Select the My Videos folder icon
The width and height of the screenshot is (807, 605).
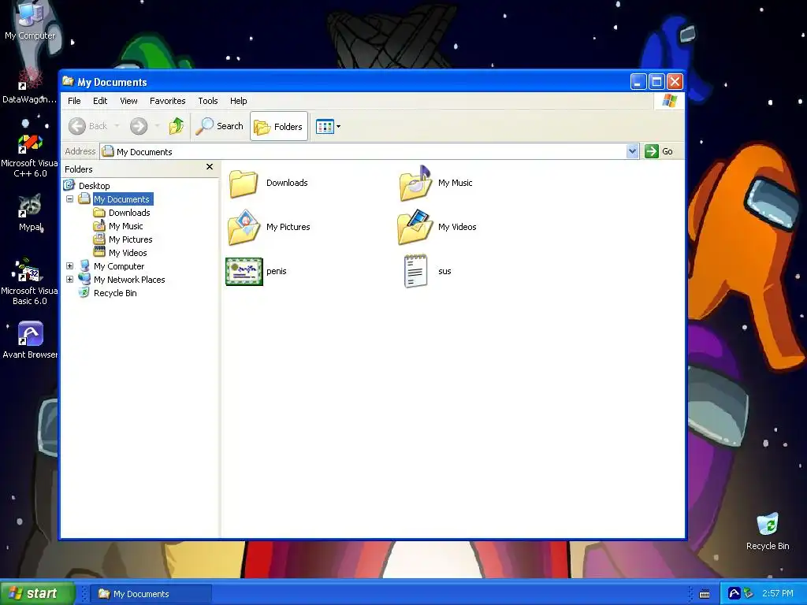tap(415, 227)
